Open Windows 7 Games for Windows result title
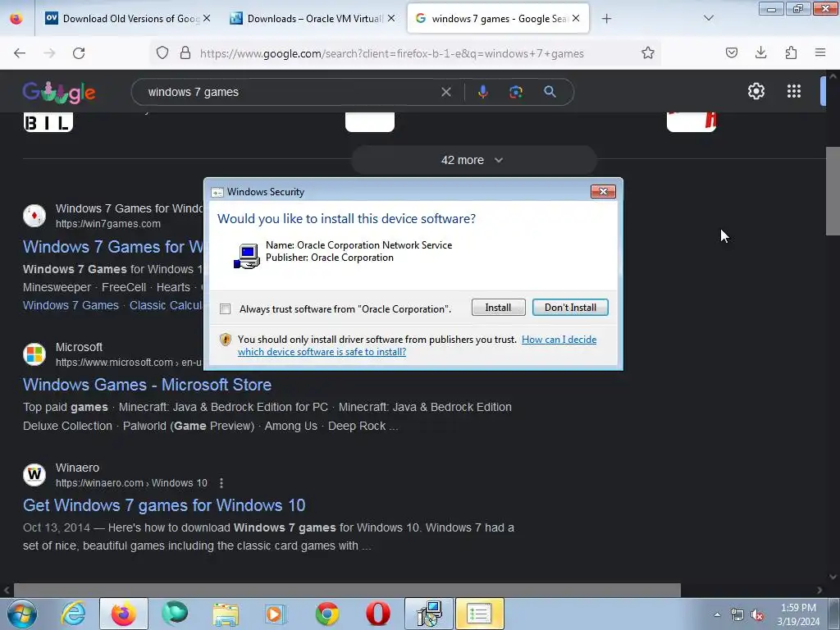Screen dimensions: 840x630 pos(113,247)
